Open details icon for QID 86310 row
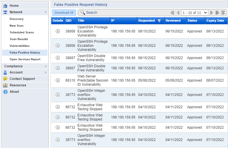 point(58,80)
